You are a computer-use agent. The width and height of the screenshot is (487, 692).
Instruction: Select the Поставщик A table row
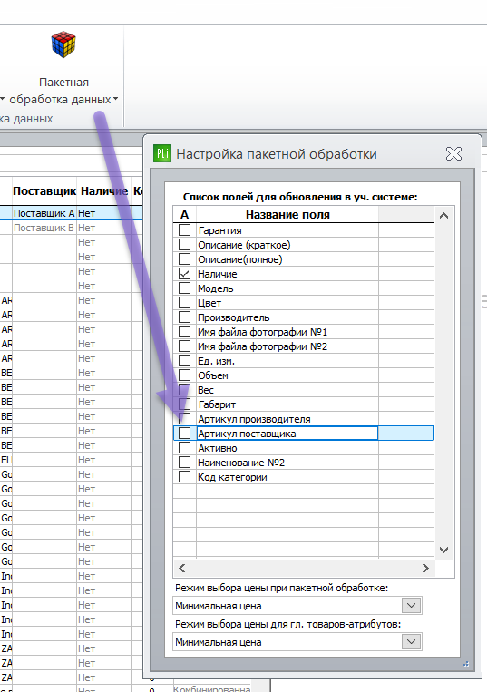(x=72, y=213)
